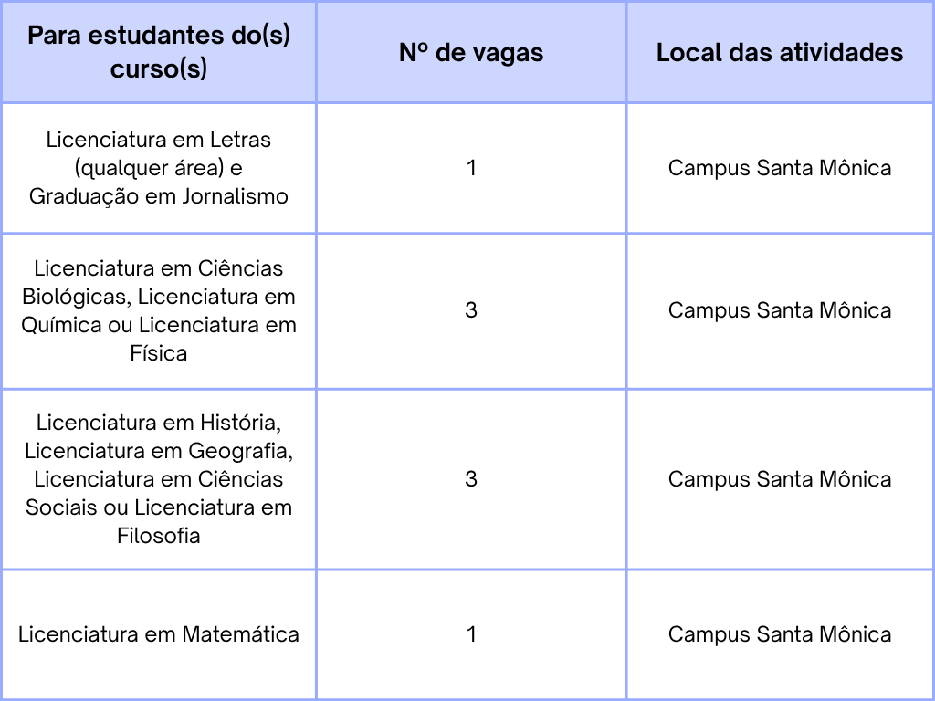The image size is (935, 701).
Task: Click the vagas count in the História row
Action: pyautogui.click(x=471, y=479)
